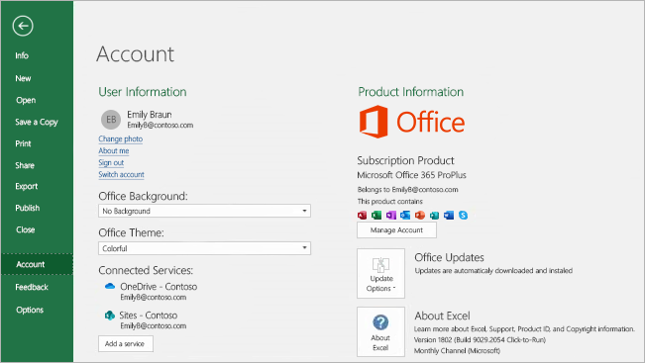Click the Belongs to EmilyB@contoso.com text
The image size is (645, 363).
point(407,190)
